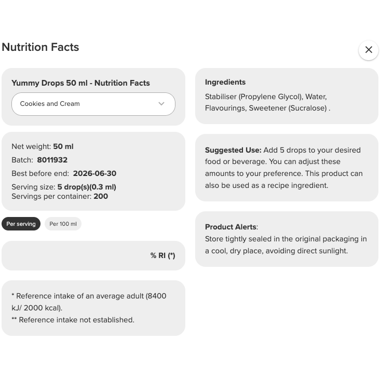Screen dimensions: 380x380
Task: Click the best before date 2026-06-30
Action: 94,173
